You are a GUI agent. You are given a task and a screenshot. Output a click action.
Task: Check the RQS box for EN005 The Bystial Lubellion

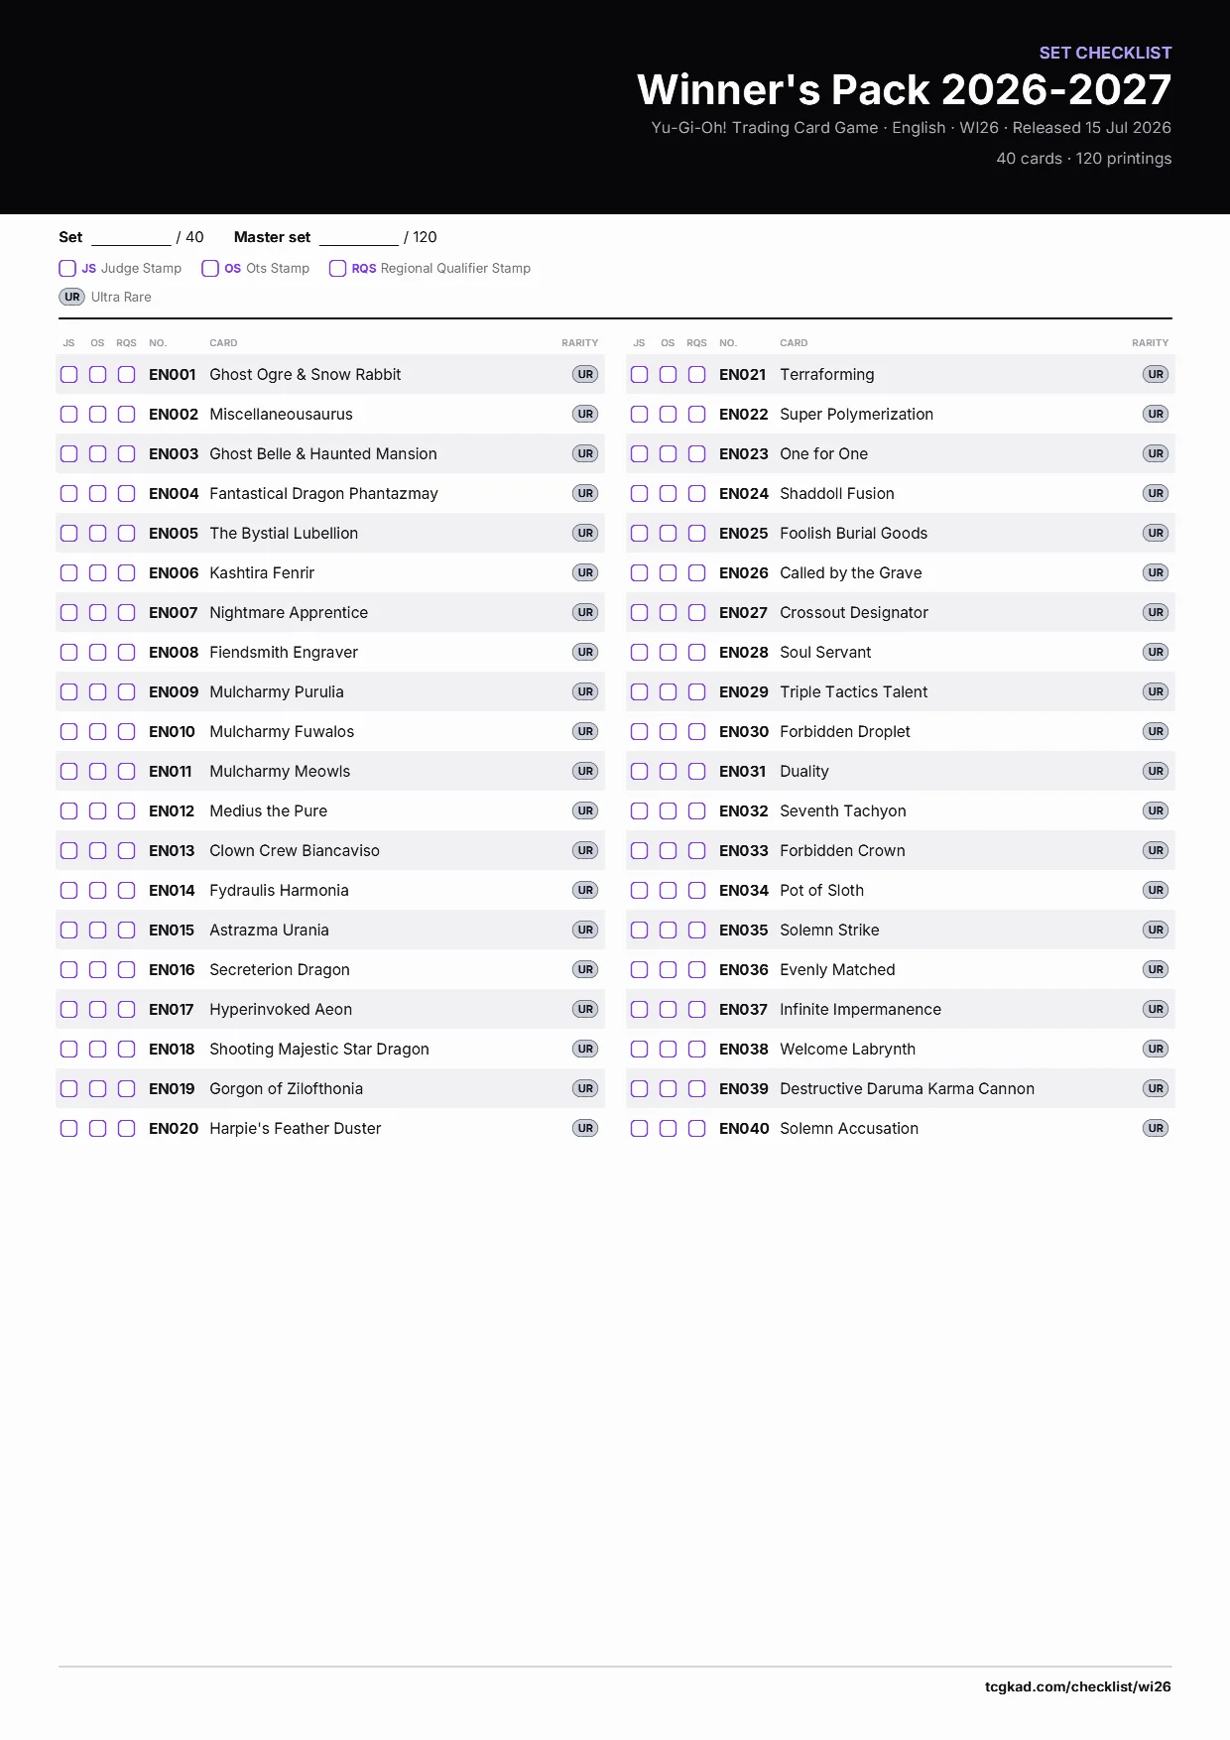pos(126,533)
